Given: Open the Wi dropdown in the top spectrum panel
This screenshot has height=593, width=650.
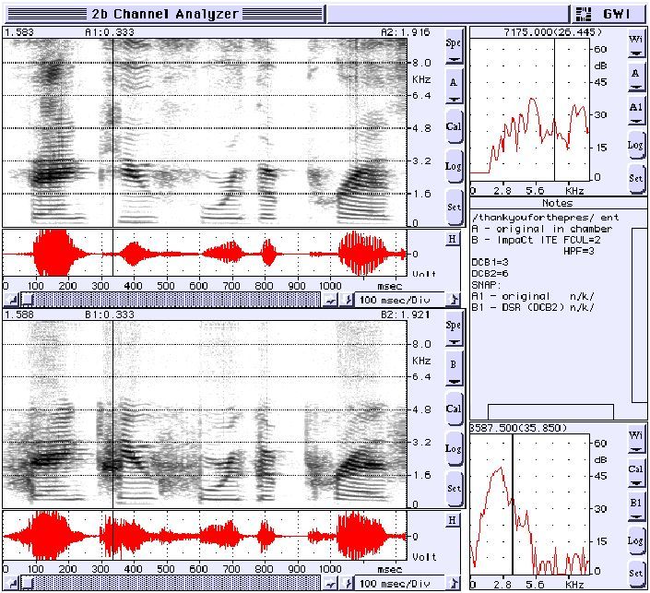Looking at the screenshot, I should pyautogui.click(x=636, y=45).
